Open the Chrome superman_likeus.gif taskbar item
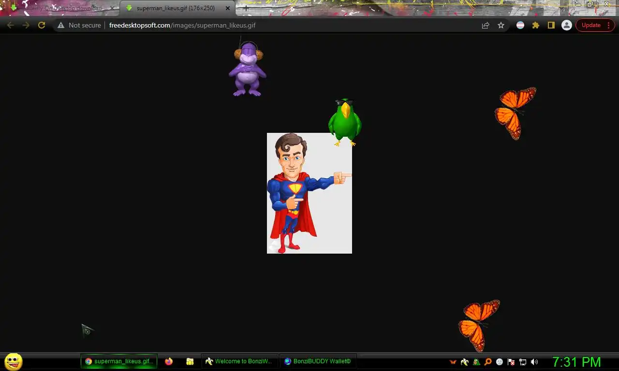Viewport: 619px width, 371px height. 119,361
